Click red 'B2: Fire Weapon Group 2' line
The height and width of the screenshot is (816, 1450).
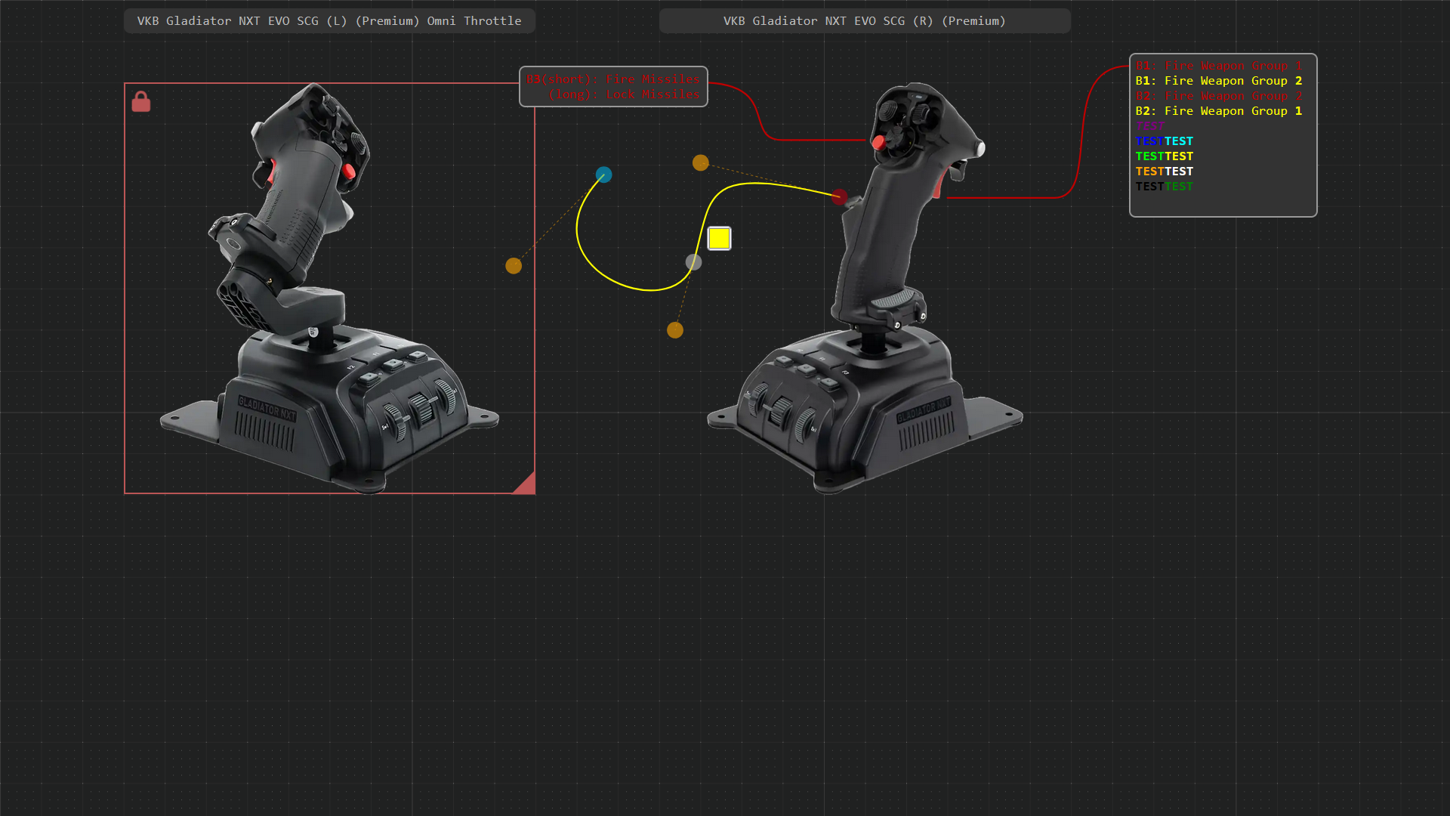(1219, 96)
